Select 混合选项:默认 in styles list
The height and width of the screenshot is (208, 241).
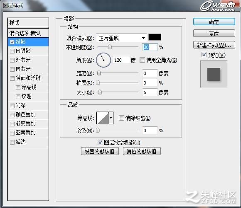tap(28, 33)
